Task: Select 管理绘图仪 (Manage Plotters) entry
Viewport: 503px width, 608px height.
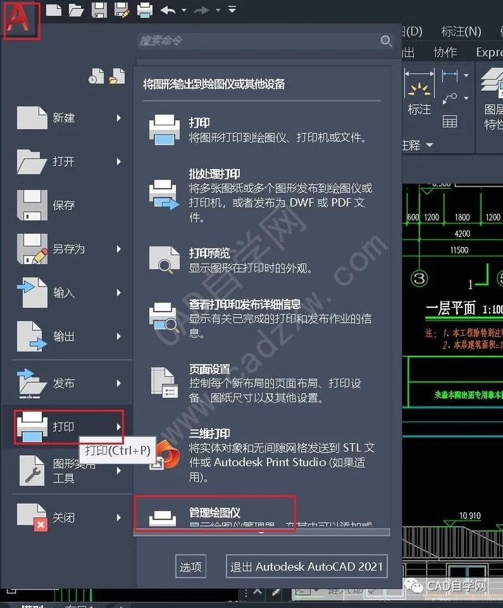Action: coord(215,512)
